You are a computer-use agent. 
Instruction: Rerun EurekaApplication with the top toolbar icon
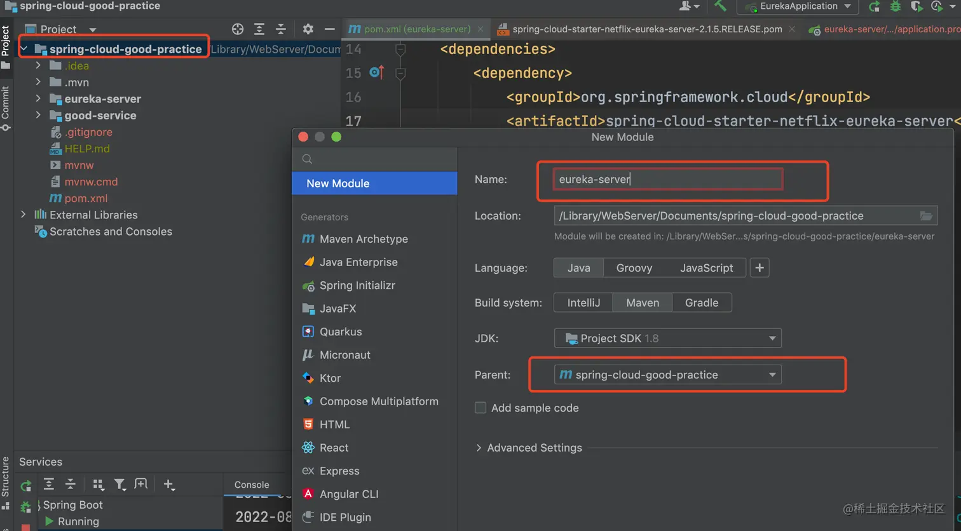pos(875,6)
